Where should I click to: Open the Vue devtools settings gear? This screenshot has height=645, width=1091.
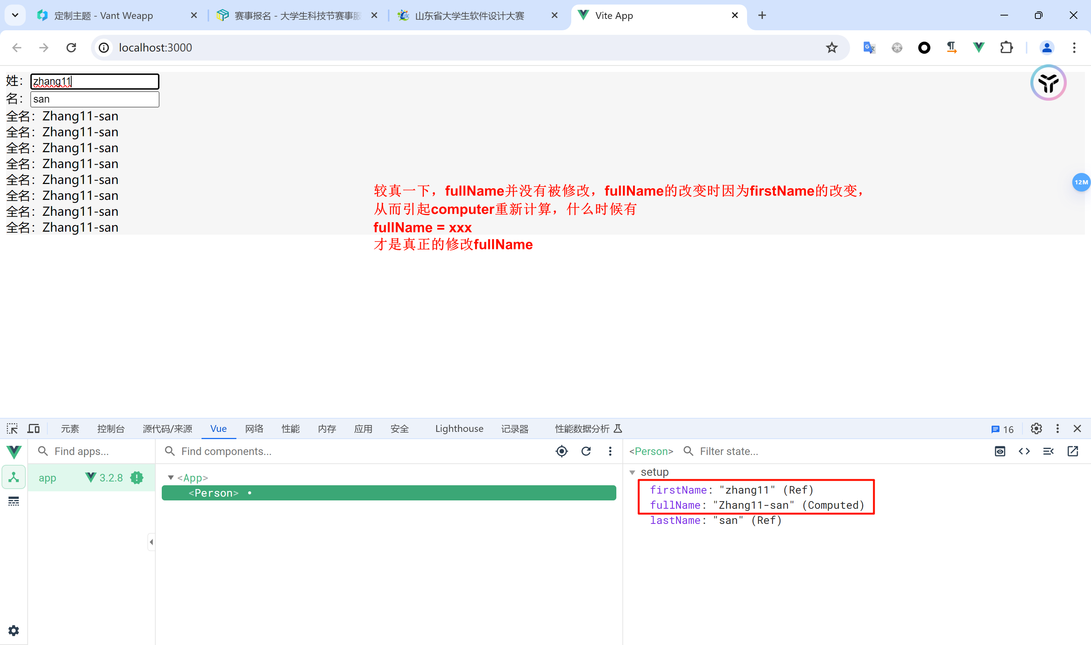[14, 630]
